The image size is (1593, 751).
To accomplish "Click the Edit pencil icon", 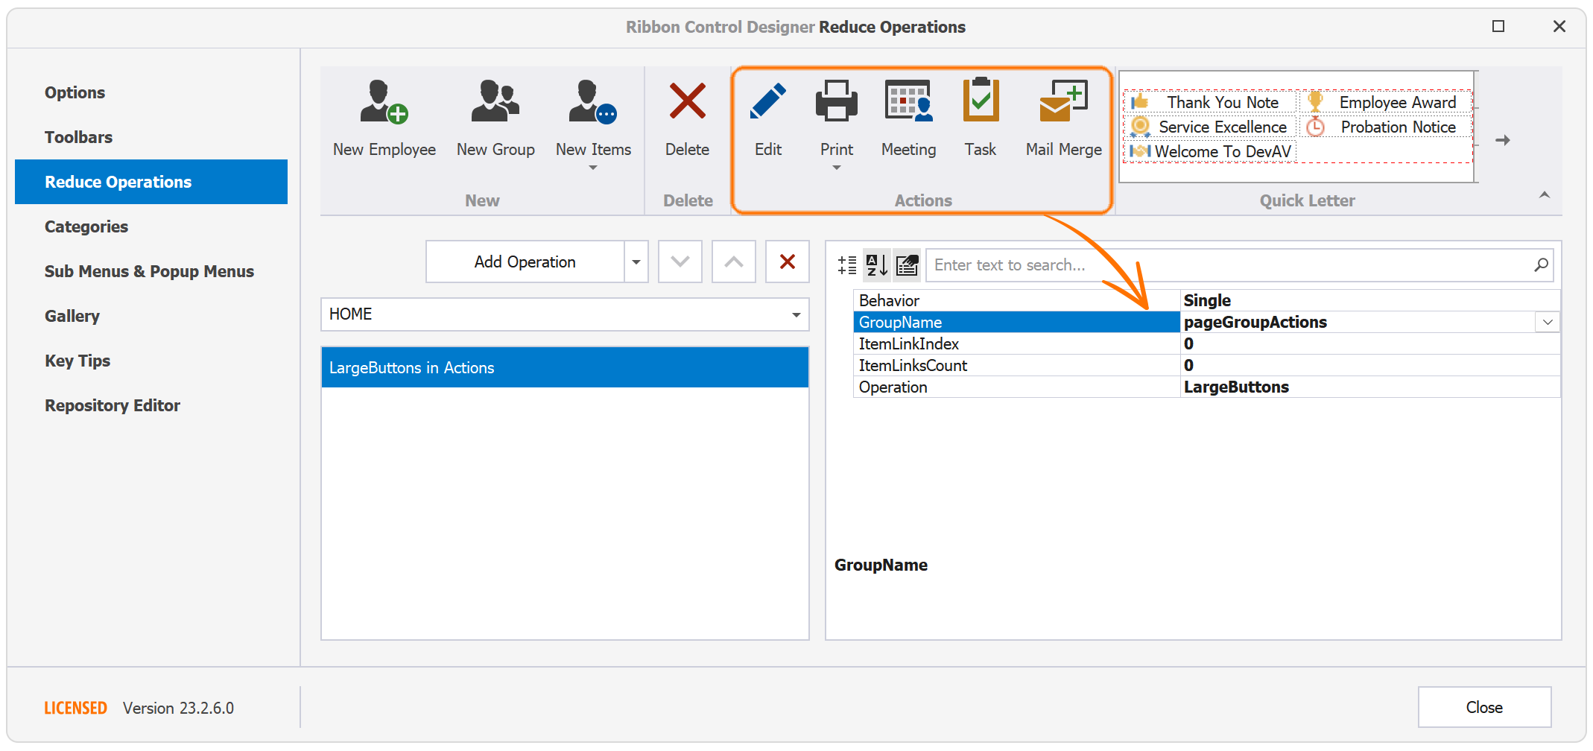I will [x=767, y=101].
